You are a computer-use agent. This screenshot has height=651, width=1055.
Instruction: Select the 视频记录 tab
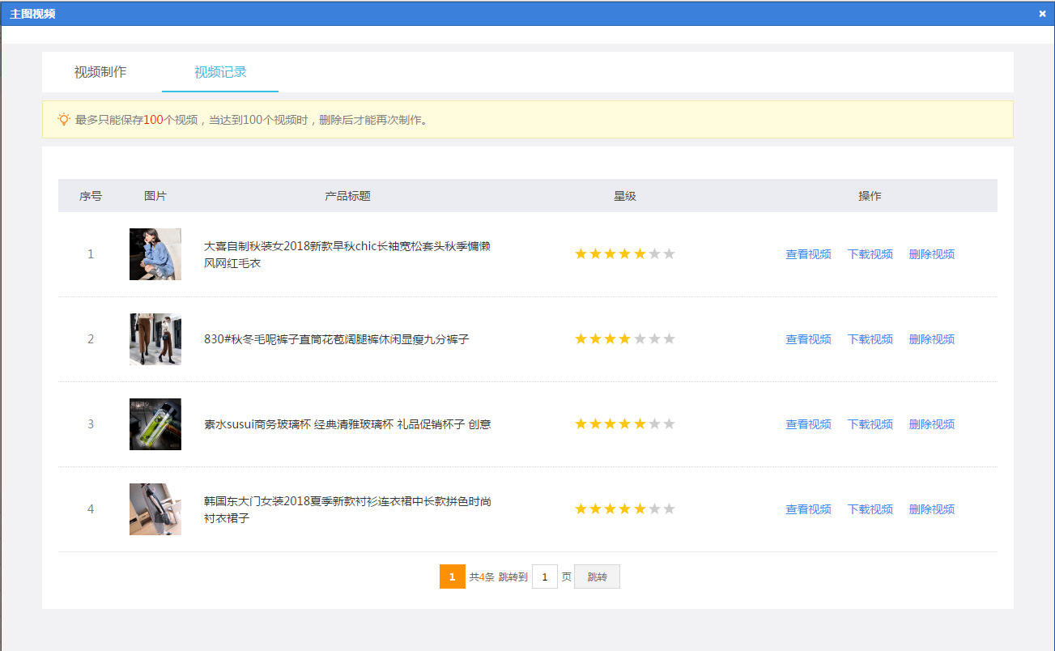coord(220,72)
